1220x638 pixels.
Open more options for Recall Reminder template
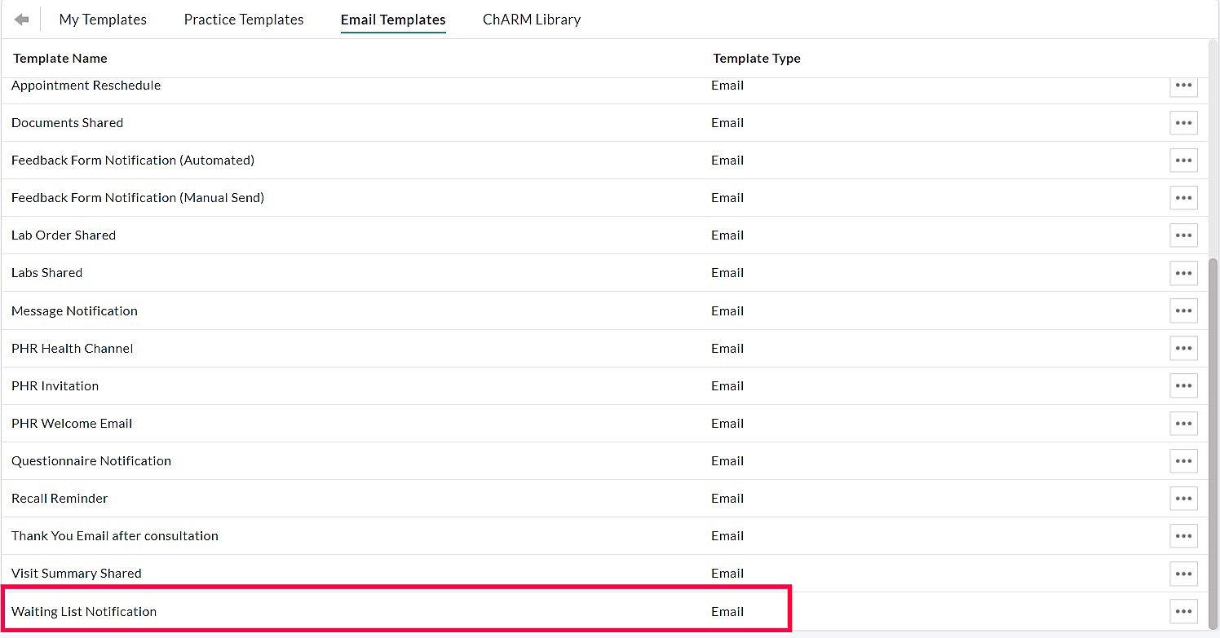(x=1183, y=498)
